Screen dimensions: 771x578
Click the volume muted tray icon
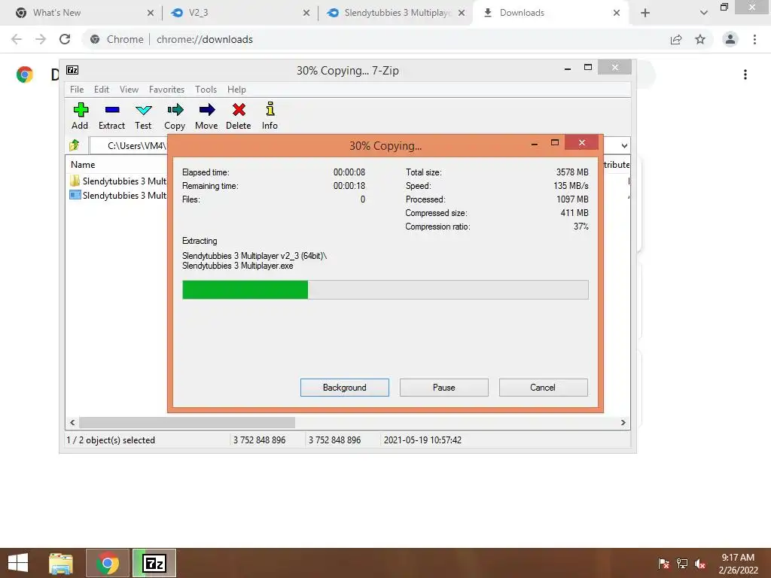[x=700, y=564]
